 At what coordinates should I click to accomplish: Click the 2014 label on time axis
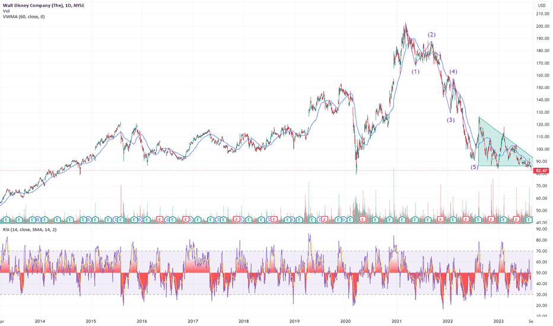(40, 321)
